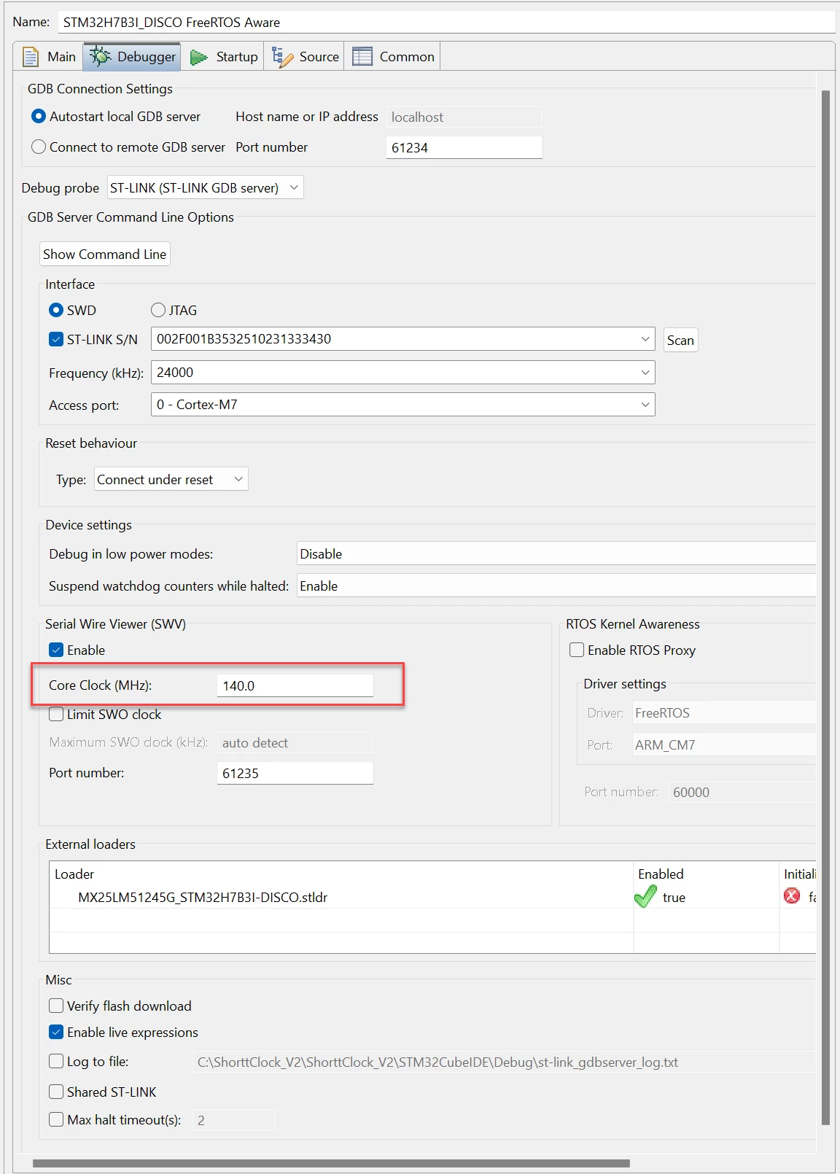Click the RTOS Port number 60000 field
The height and width of the screenshot is (1174, 840).
[x=742, y=792]
